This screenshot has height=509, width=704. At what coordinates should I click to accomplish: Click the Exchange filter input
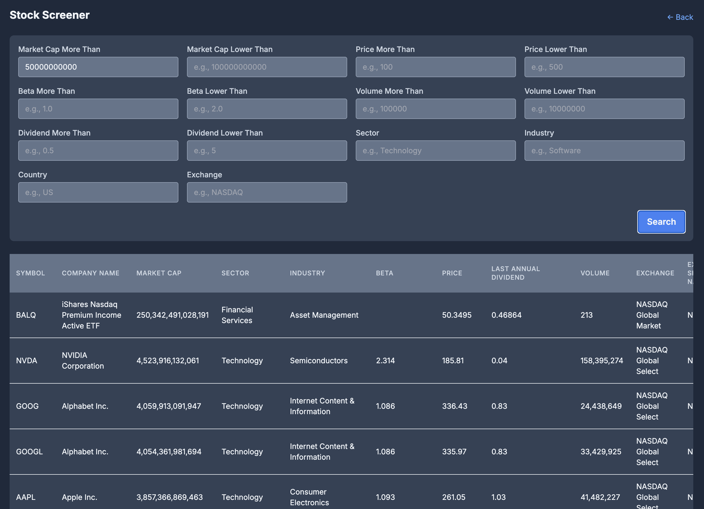pos(266,192)
